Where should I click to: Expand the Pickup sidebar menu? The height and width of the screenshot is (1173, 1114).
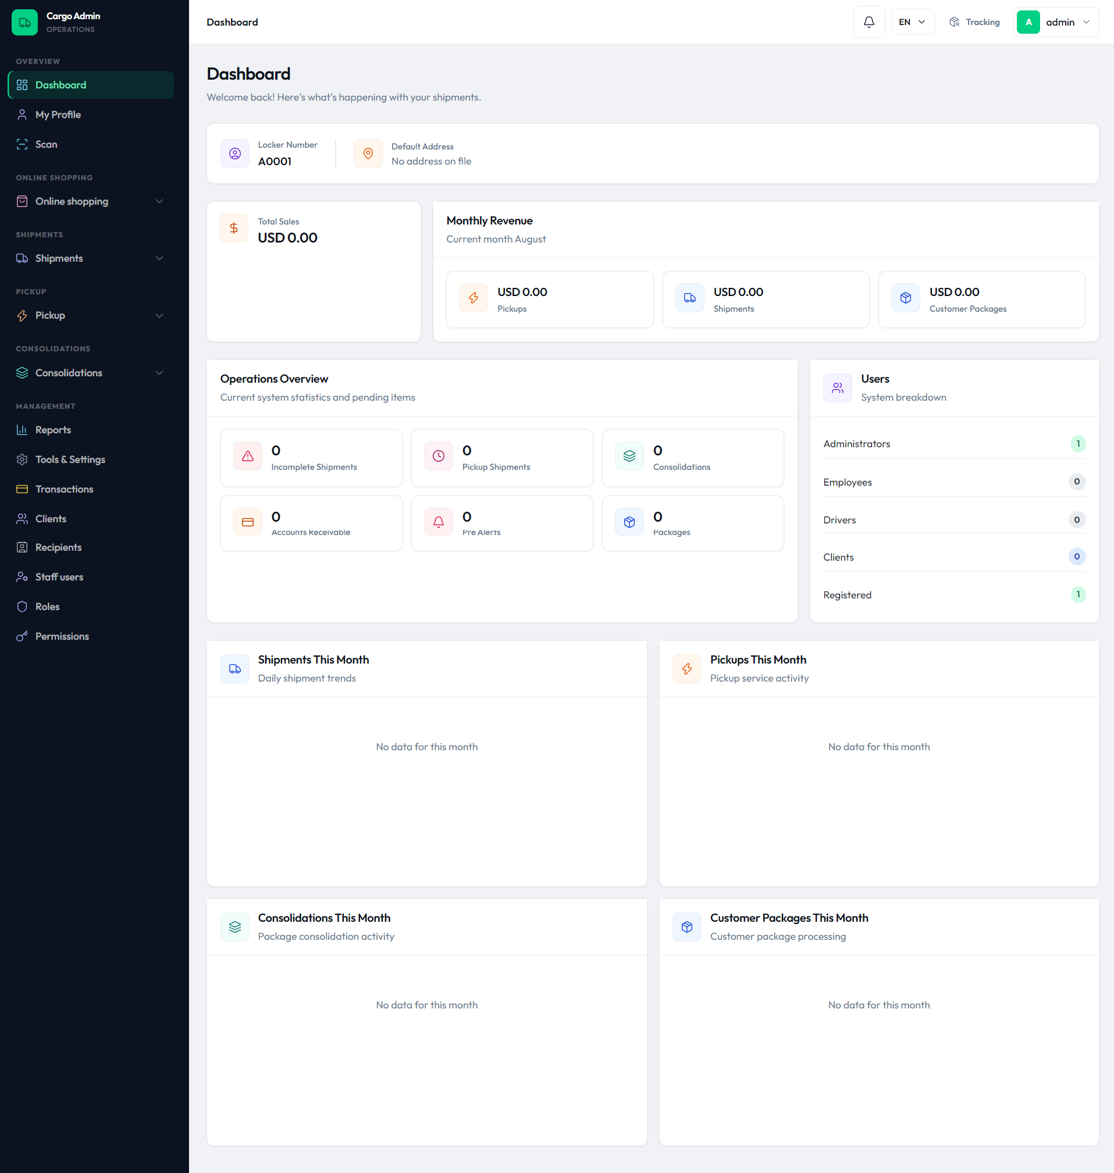(91, 315)
